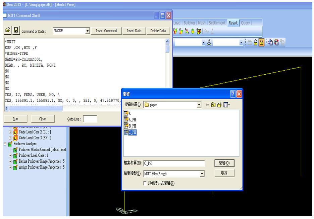314x219 pixels.
Task: Collapse the Pushover Analysis tree node
Action: (x=5, y=144)
